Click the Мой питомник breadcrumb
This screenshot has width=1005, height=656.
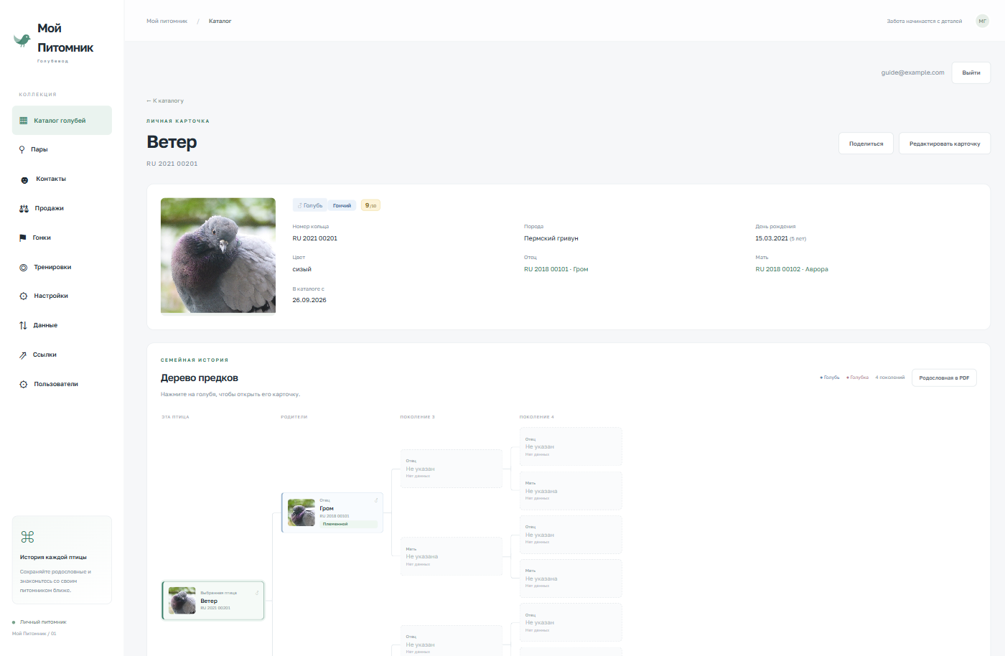pos(167,22)
